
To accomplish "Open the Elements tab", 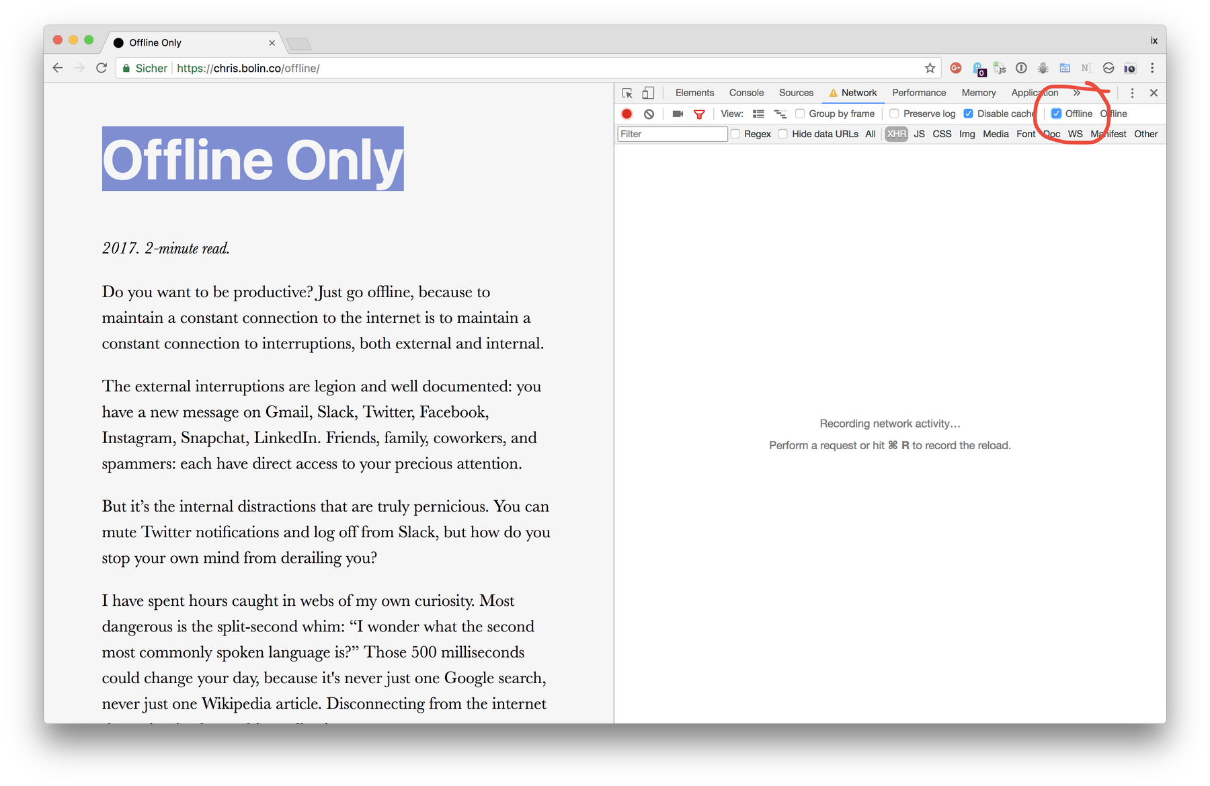I will pyautogui.click(x=694, y=93).
